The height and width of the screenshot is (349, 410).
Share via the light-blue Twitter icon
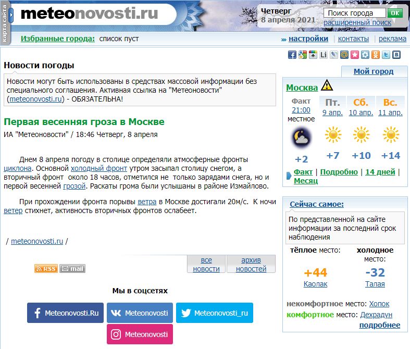tap(386, 55)
